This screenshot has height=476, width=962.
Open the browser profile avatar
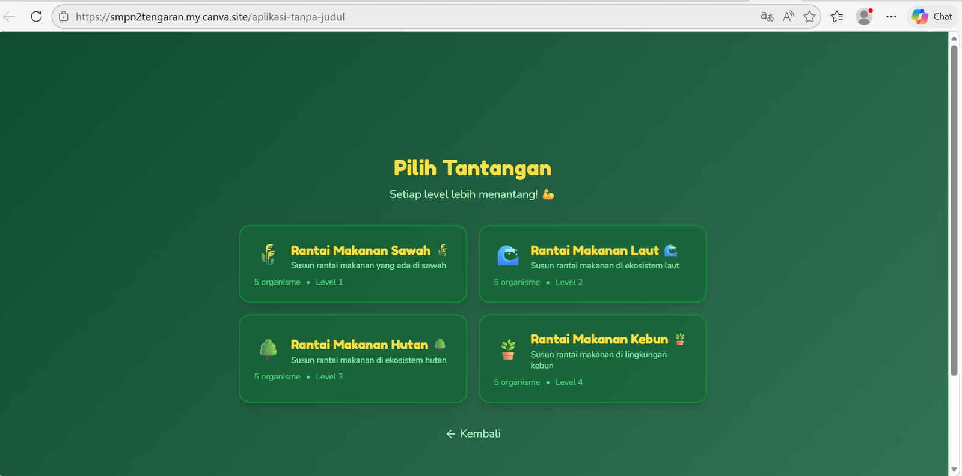coord(864,17)
